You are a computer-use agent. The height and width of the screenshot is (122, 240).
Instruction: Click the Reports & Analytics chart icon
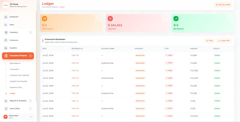click(x=6, y=101)
